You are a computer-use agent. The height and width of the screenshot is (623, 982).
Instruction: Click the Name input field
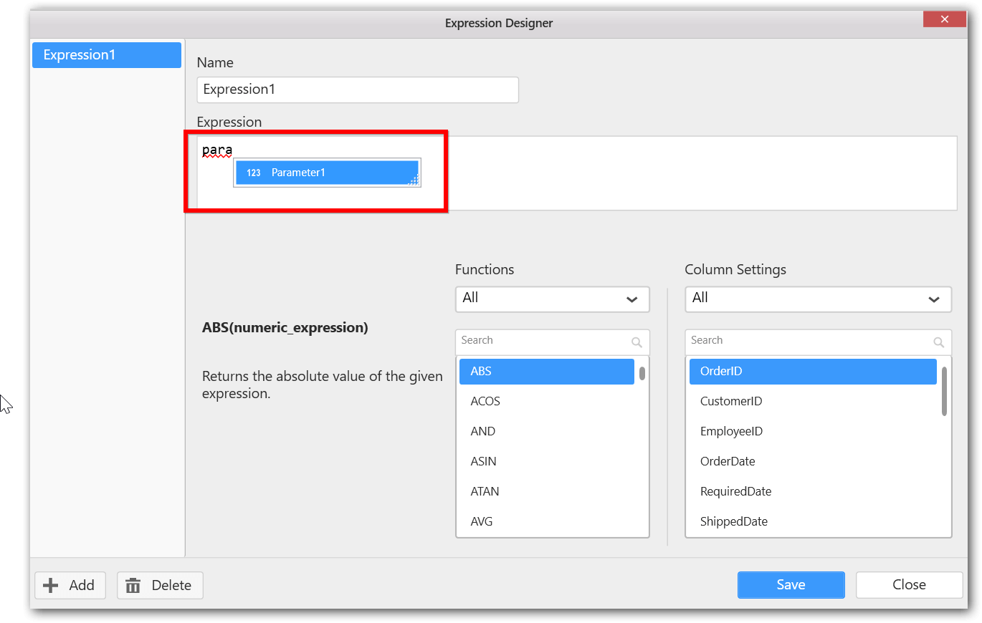pos(357,90)
